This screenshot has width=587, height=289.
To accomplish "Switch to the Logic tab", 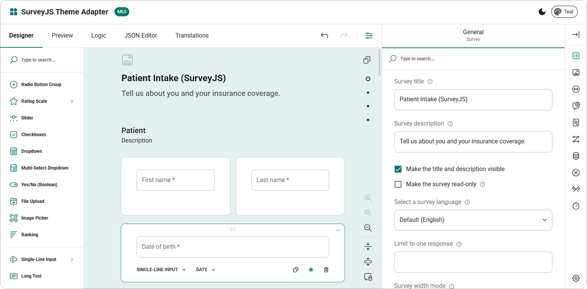I will 98,36.
